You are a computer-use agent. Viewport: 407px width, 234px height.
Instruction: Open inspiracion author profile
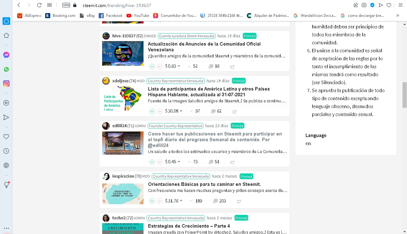(x=123, y=176)
